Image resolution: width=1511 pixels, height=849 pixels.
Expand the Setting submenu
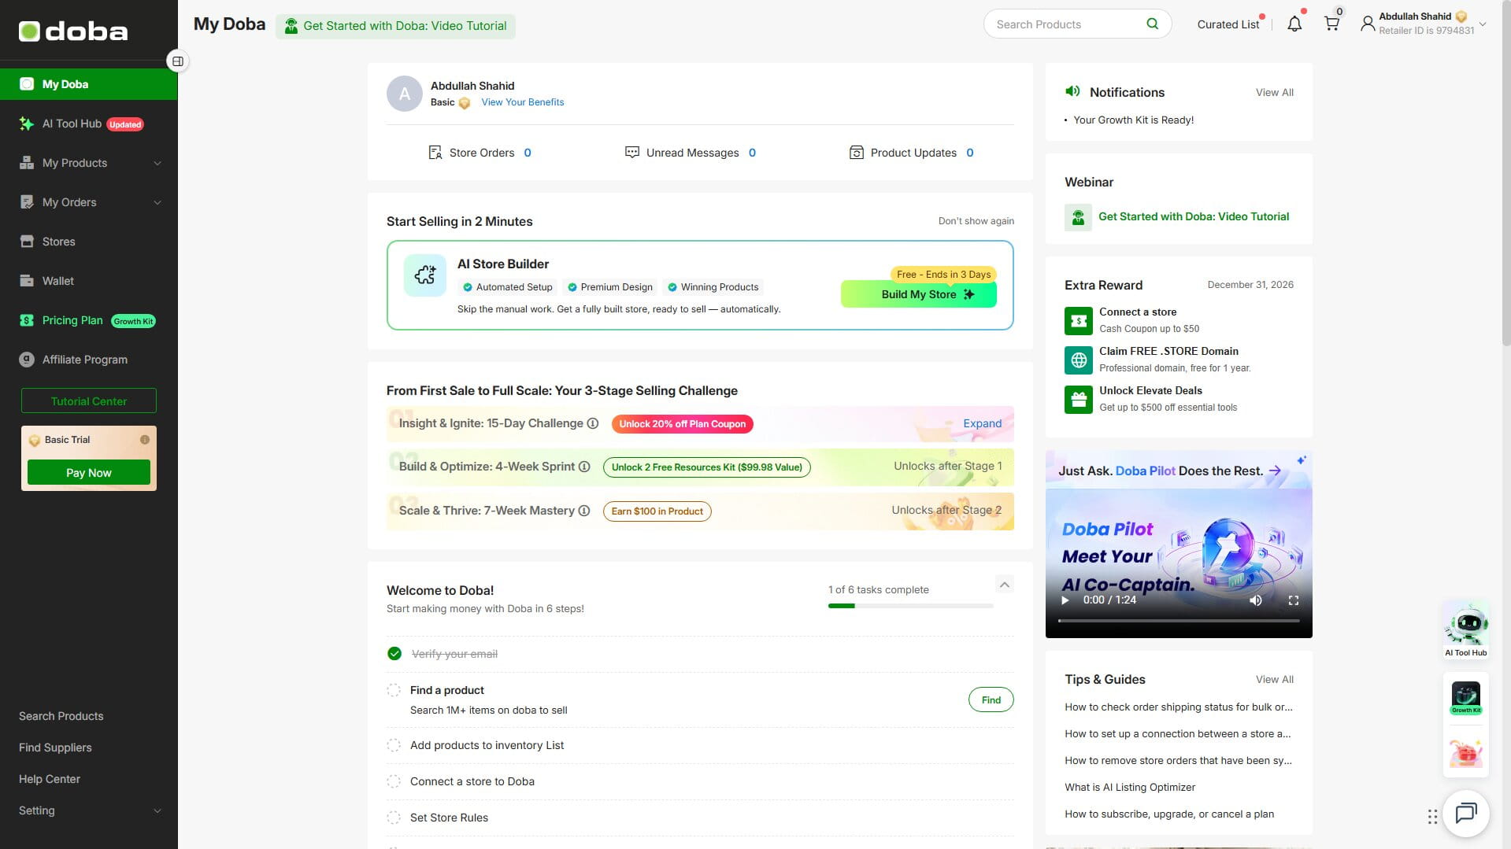(157, 810)
